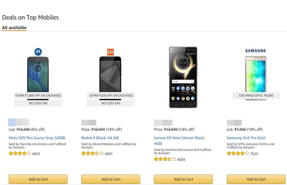This screenshot has height=185, width=287.
Task: Open Samsung On5 Pro Gold link
Action: (x=246, y=138)
